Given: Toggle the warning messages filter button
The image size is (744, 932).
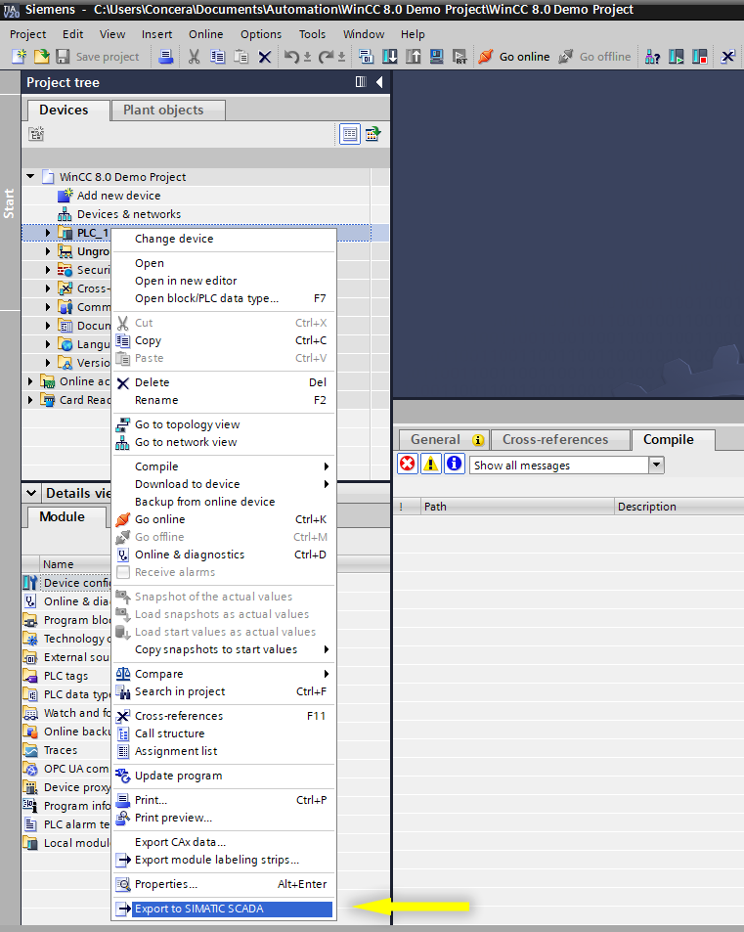Looking at the screenshot, I should pyautogui.click(x=430, y=465).
